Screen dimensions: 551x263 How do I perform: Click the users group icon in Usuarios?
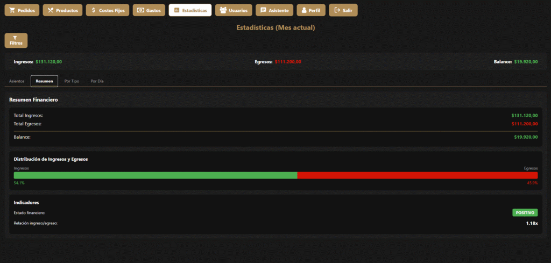223,10
